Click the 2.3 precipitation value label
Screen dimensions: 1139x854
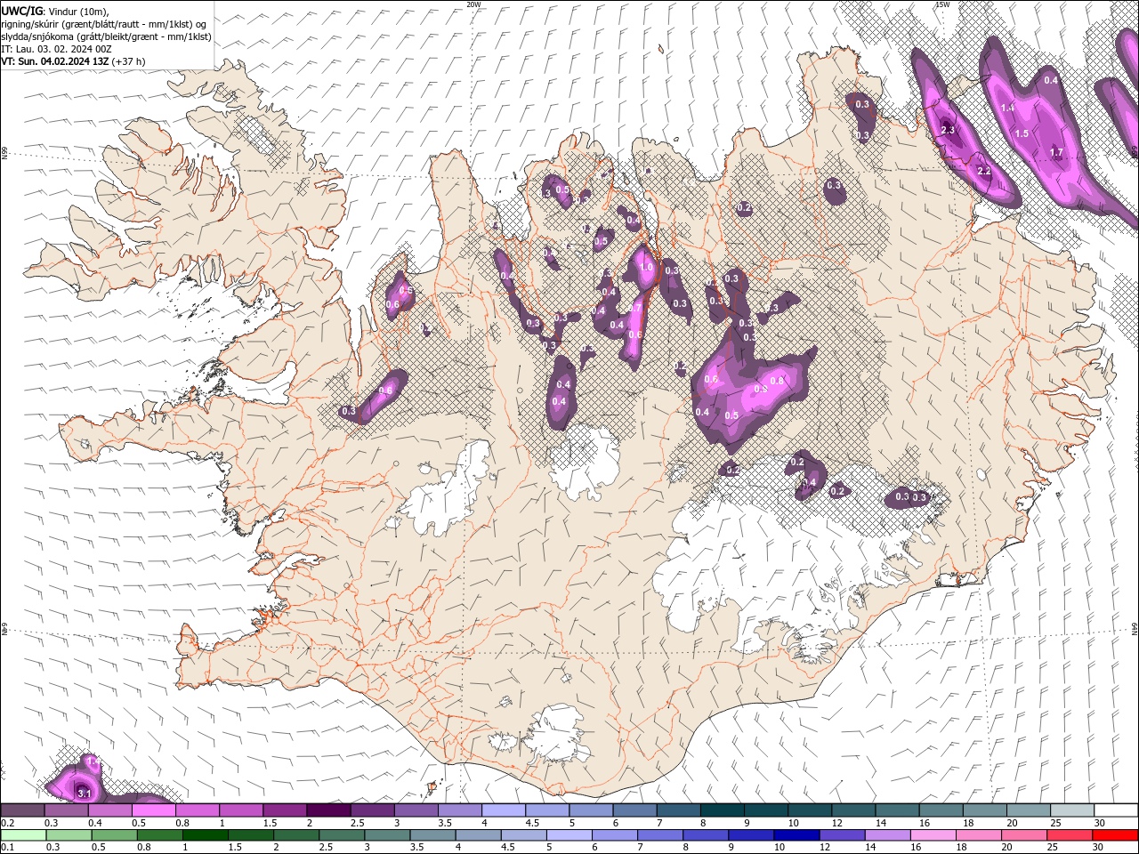point(948,130)
